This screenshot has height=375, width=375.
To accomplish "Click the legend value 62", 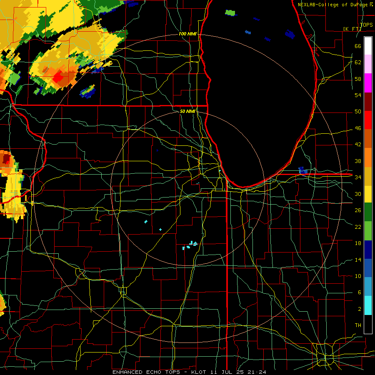I will click(x=358, y=62).
